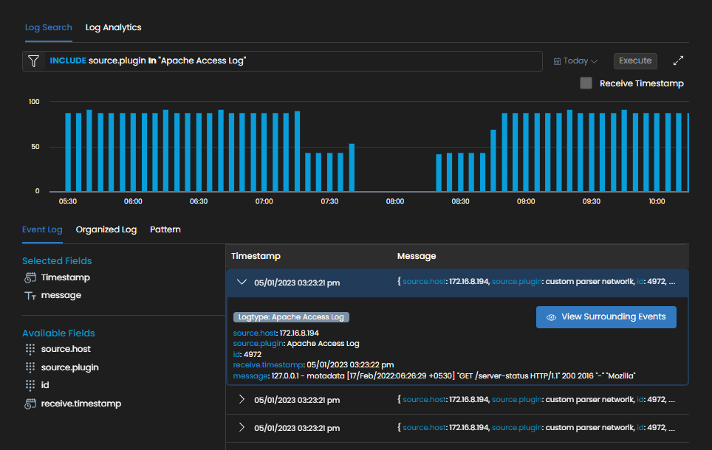Expand the third log entry row

(241, 428)
